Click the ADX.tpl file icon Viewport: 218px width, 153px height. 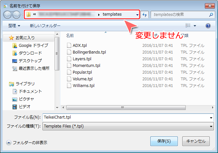[x=69, y=45]
